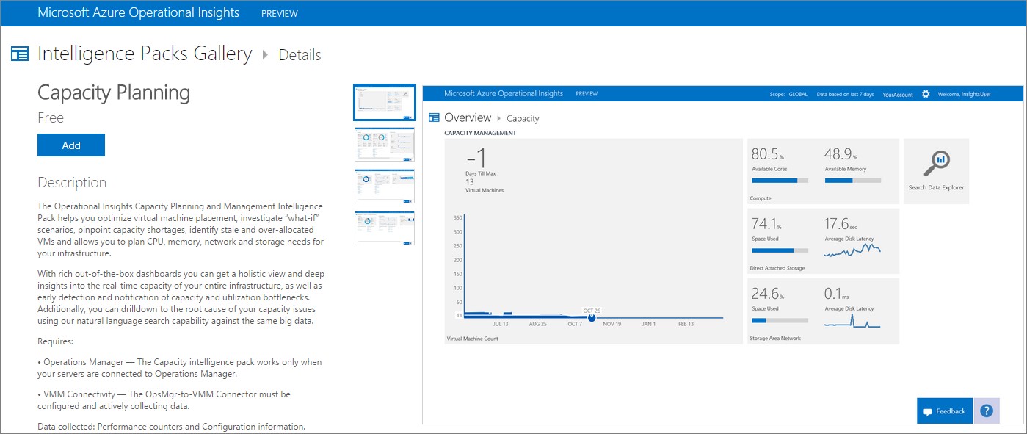Image resolution: width=1027 pixels, height=434 pixels.
Task: Click NOV 19 on chart axis
Action: point(611,324)
